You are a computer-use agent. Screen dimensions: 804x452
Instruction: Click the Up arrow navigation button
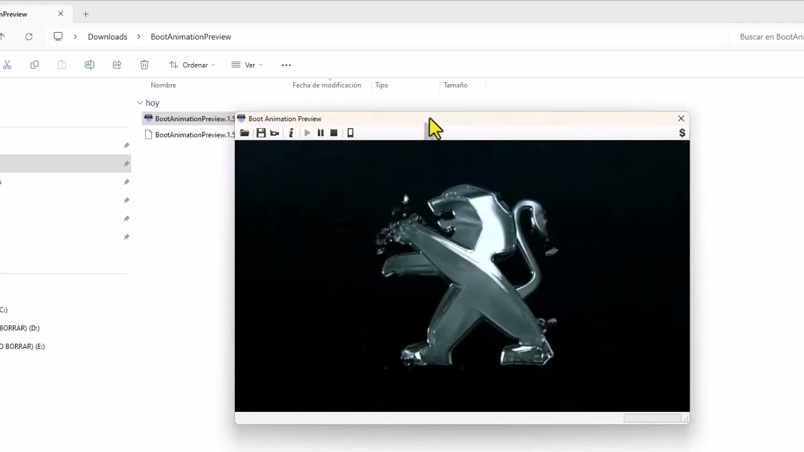pyautogui.click(x=2, y=36)
